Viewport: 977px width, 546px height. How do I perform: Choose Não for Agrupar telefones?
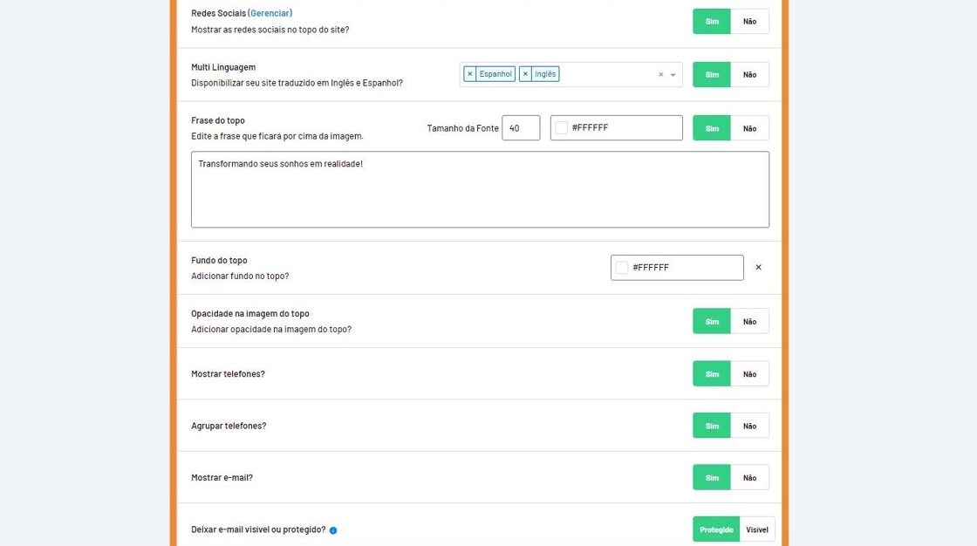[749, 426]
